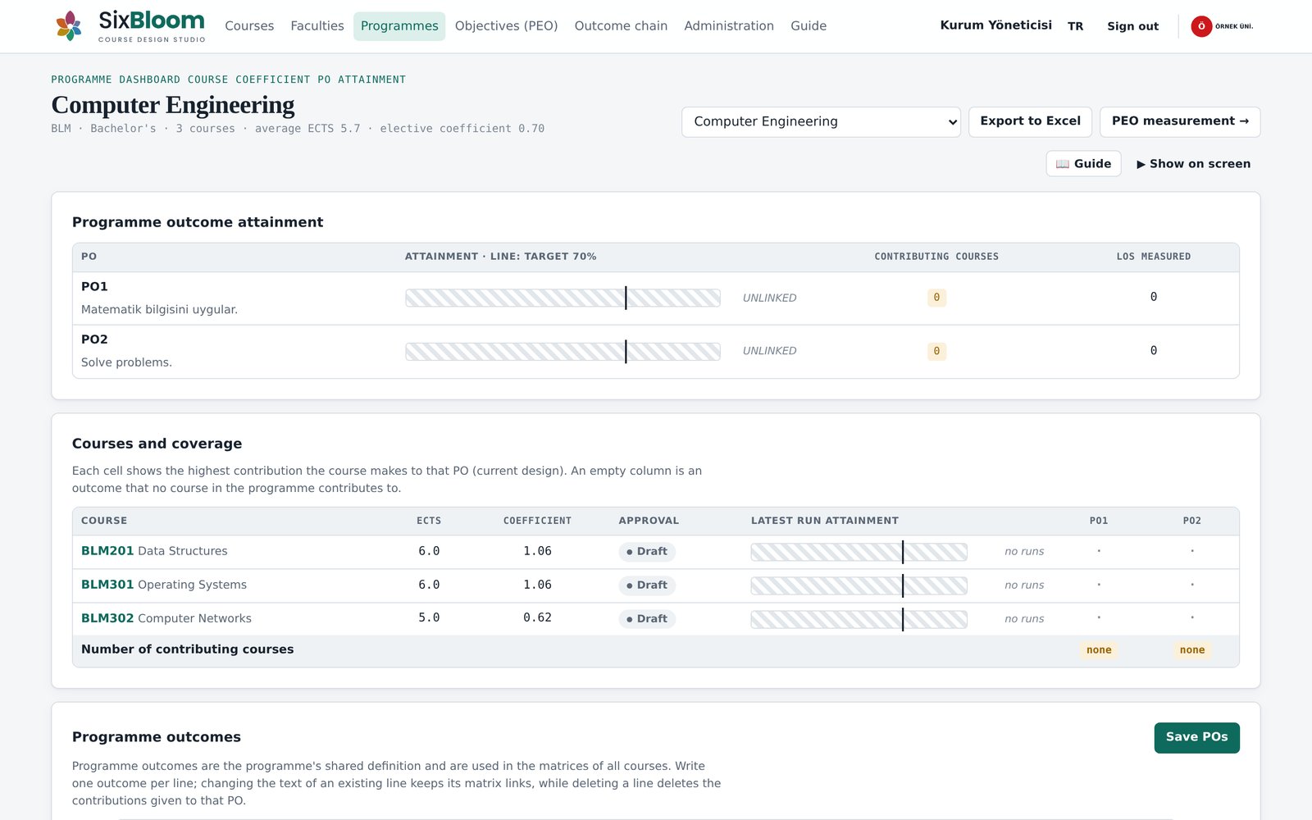The image size is (1312, 820).
Task: Click PO2 contributing courses count badge
Action: click(936, 351)
